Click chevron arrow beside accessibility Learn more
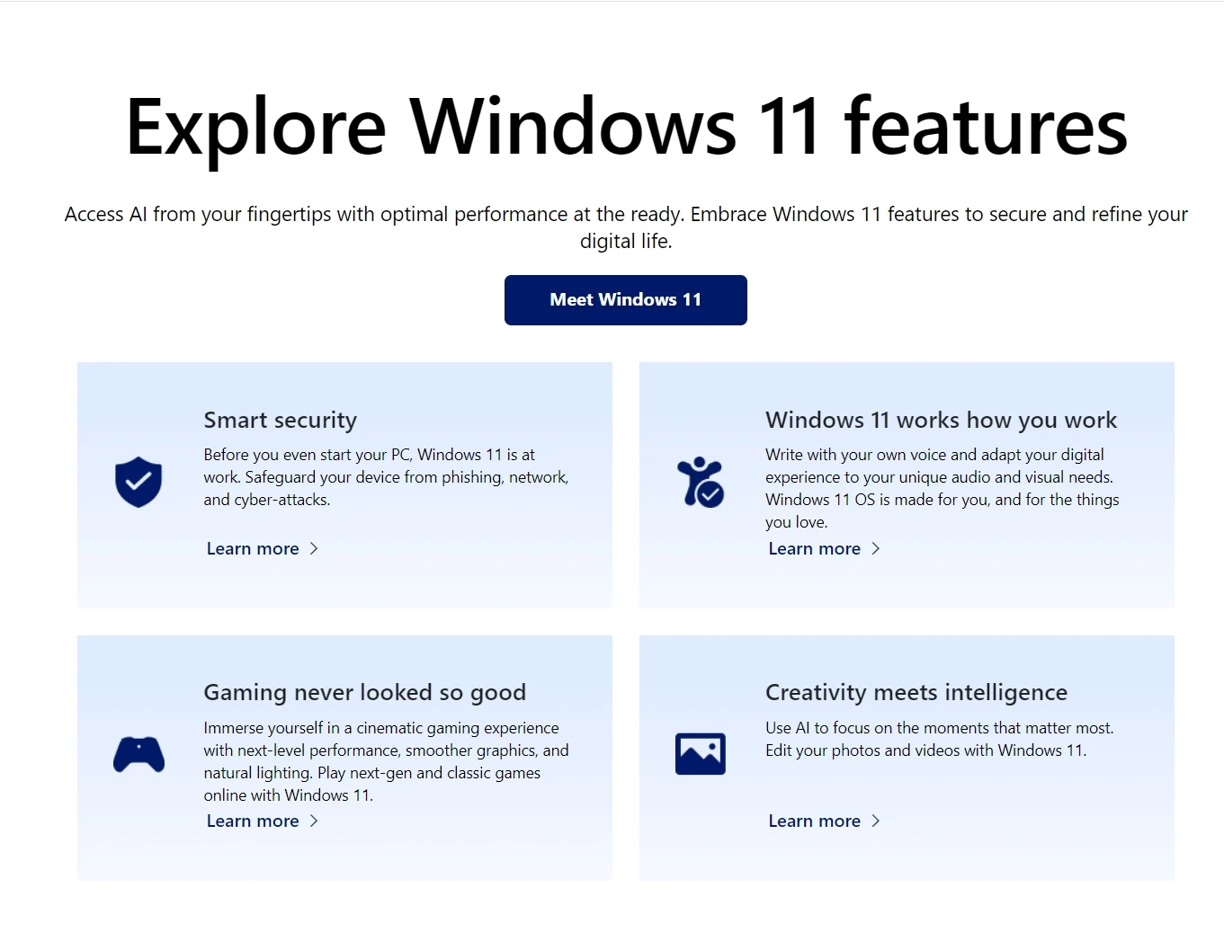The height and width of the screenshot is (941, 1224). click(876, 548)
